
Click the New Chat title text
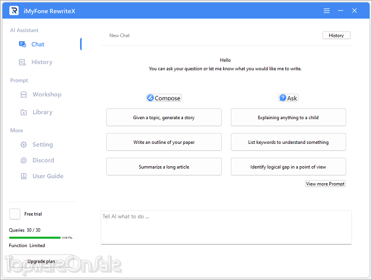click(119, 35)
